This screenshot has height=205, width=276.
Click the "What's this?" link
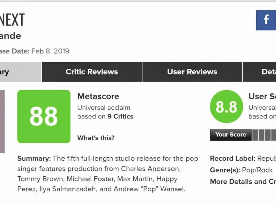click(96, 138)
